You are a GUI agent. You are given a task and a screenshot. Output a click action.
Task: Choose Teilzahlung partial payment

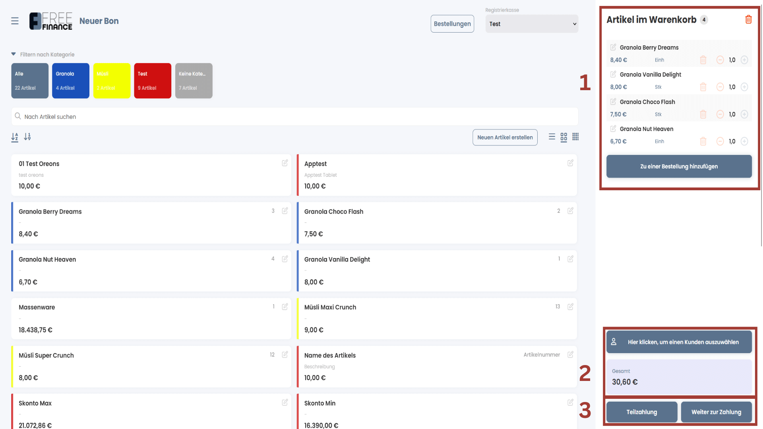click(642, 412)
